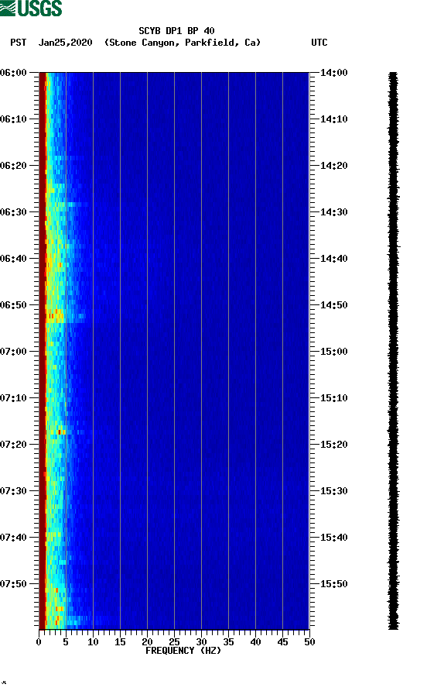The width and height of the screenshot is (427, 691).
Task: Click the '06:10' PST time label
Action: (14, 119)
